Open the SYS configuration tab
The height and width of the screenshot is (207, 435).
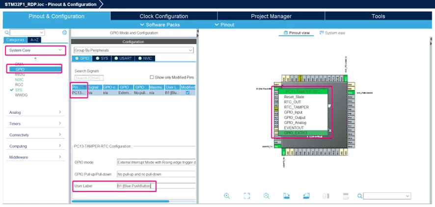102,58
